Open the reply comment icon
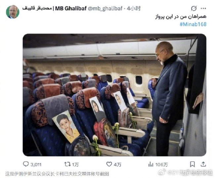Viewport: 215px width, 178px height. (x=26, y=164)
